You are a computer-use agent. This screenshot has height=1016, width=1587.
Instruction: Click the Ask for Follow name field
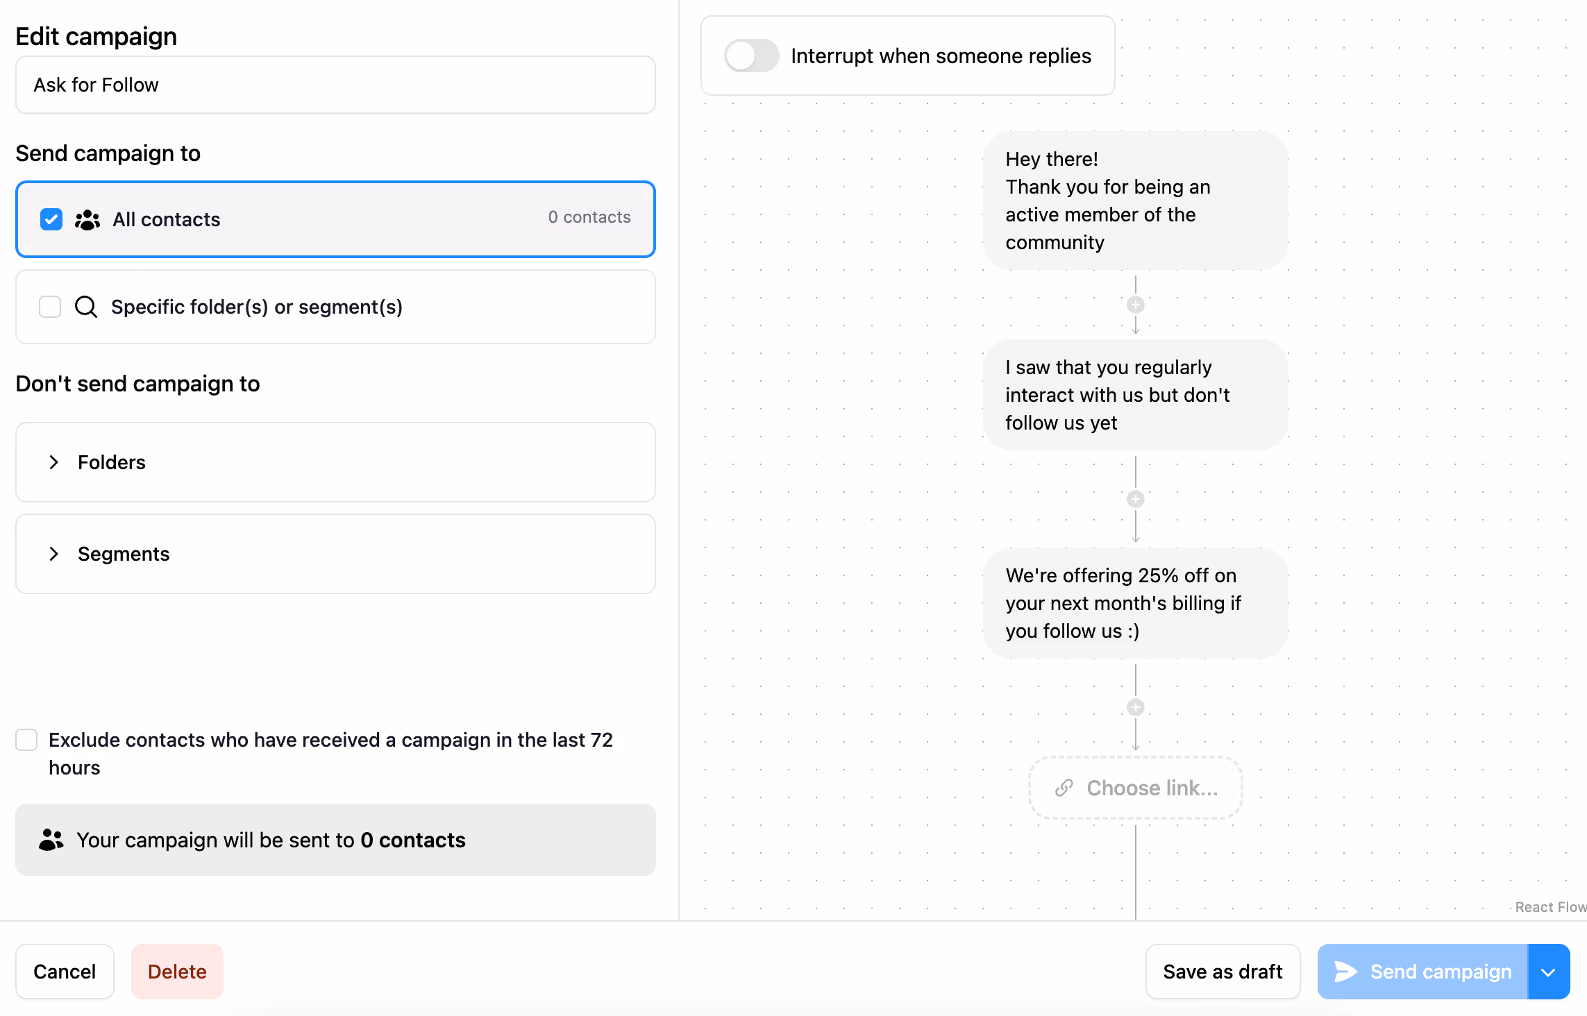pyautogui.click(x=335, y=85)
